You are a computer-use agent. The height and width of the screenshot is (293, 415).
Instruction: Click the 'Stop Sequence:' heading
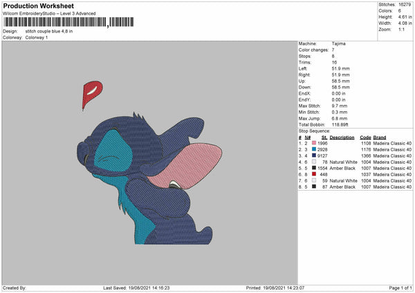click(x=315, y=131)
